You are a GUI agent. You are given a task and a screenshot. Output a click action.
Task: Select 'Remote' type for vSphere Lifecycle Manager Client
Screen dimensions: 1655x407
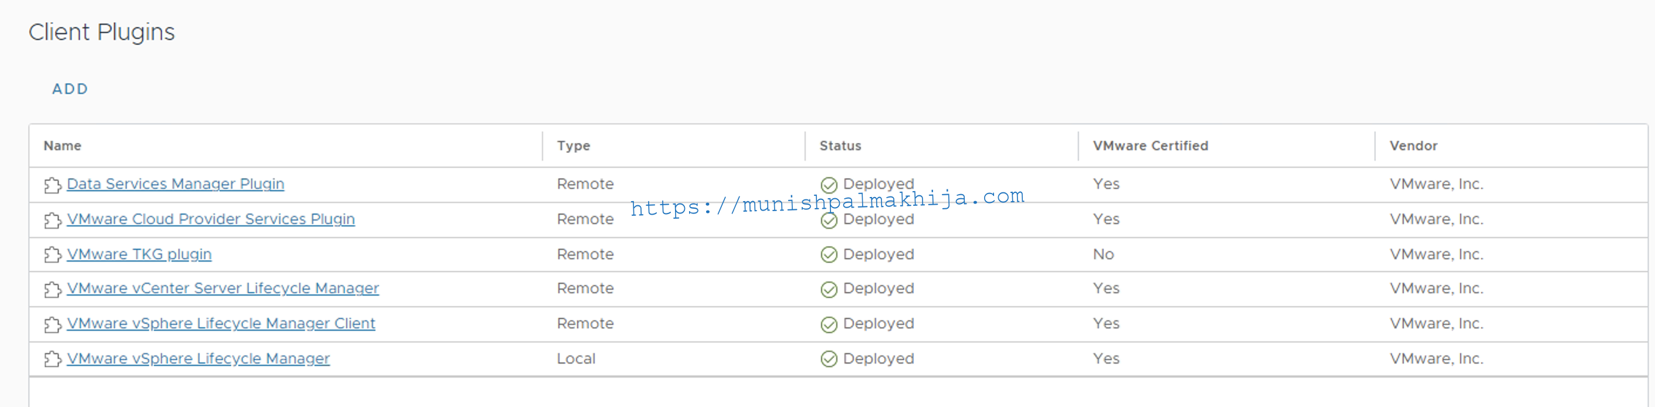pyautogui.click(x=585, y=324)
